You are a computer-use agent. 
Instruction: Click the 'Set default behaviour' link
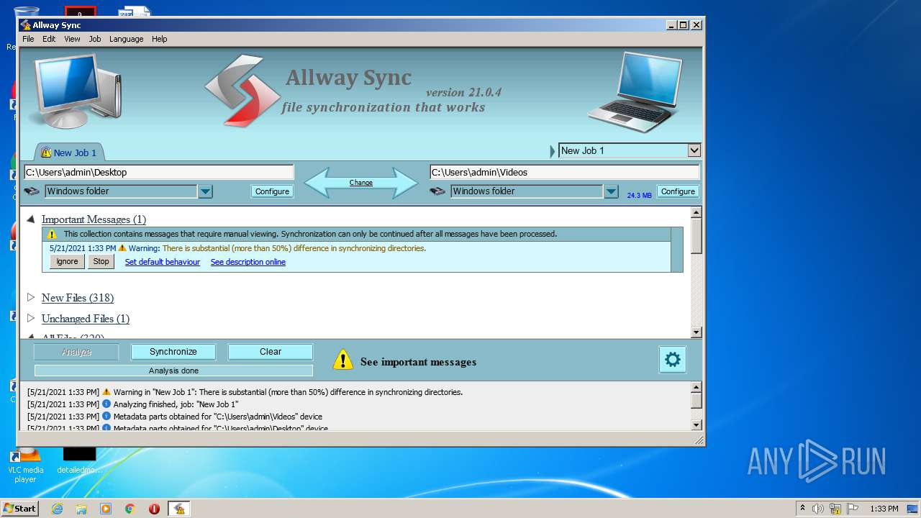tap(163, 262)
